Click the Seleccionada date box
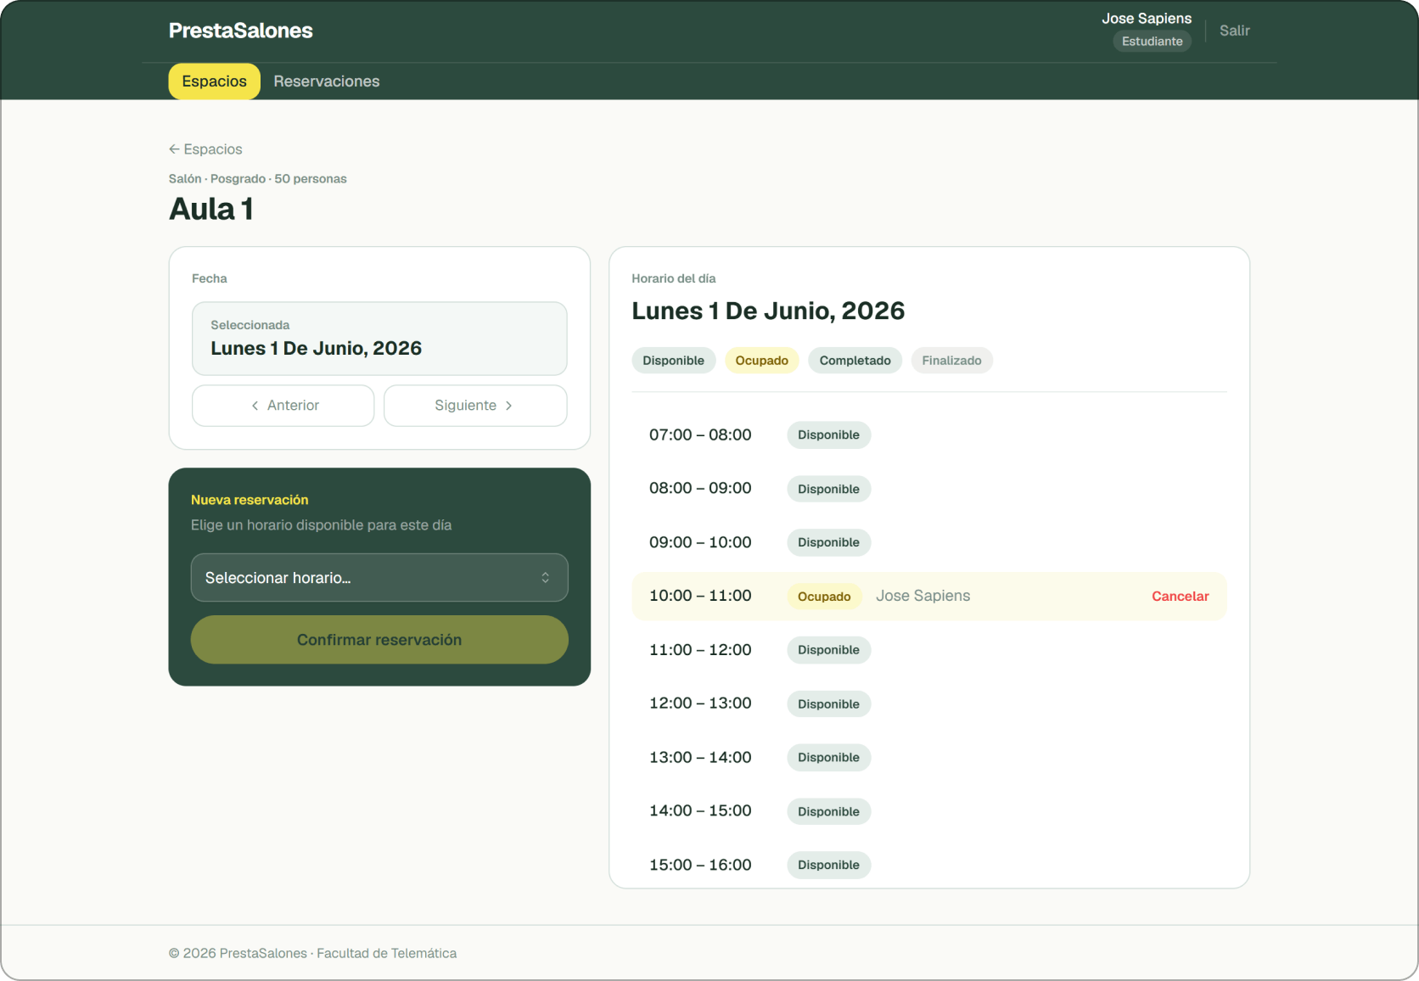The height and width of the screenshot is (981, 1419). [x=379, y=339]
